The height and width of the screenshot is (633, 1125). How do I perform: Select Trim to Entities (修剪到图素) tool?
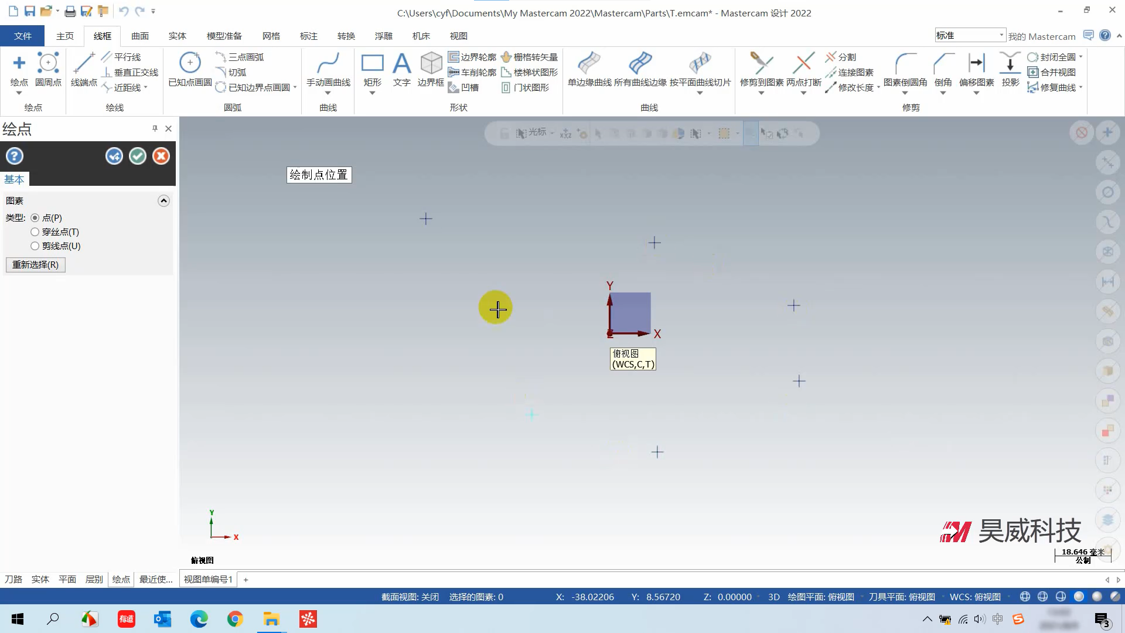pos(761,63)
